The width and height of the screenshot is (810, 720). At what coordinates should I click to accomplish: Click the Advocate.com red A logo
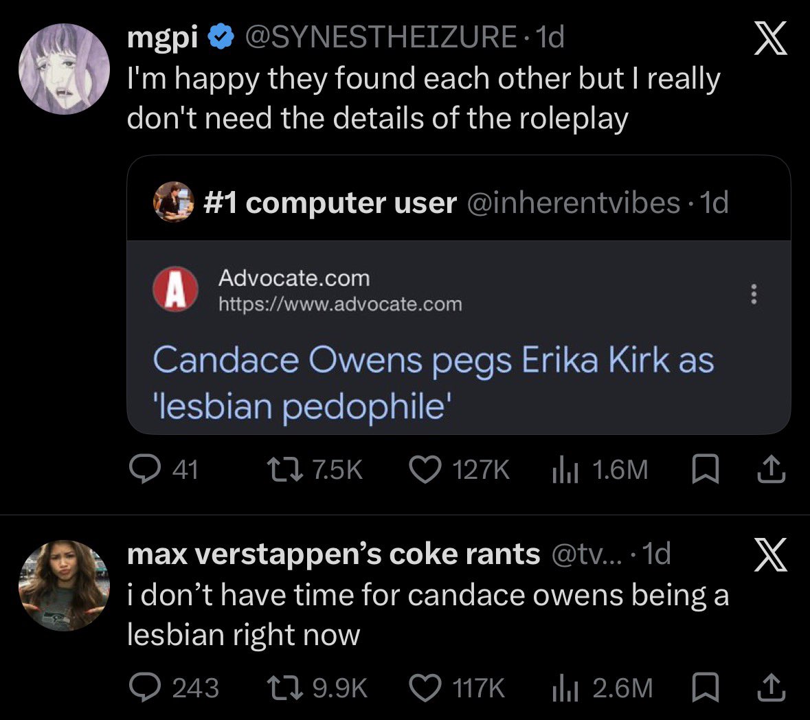[x=176, y=289]
